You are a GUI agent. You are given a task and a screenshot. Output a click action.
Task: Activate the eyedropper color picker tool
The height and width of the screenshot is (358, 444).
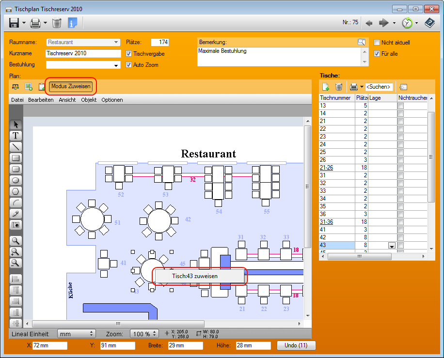tap(16, 214)
